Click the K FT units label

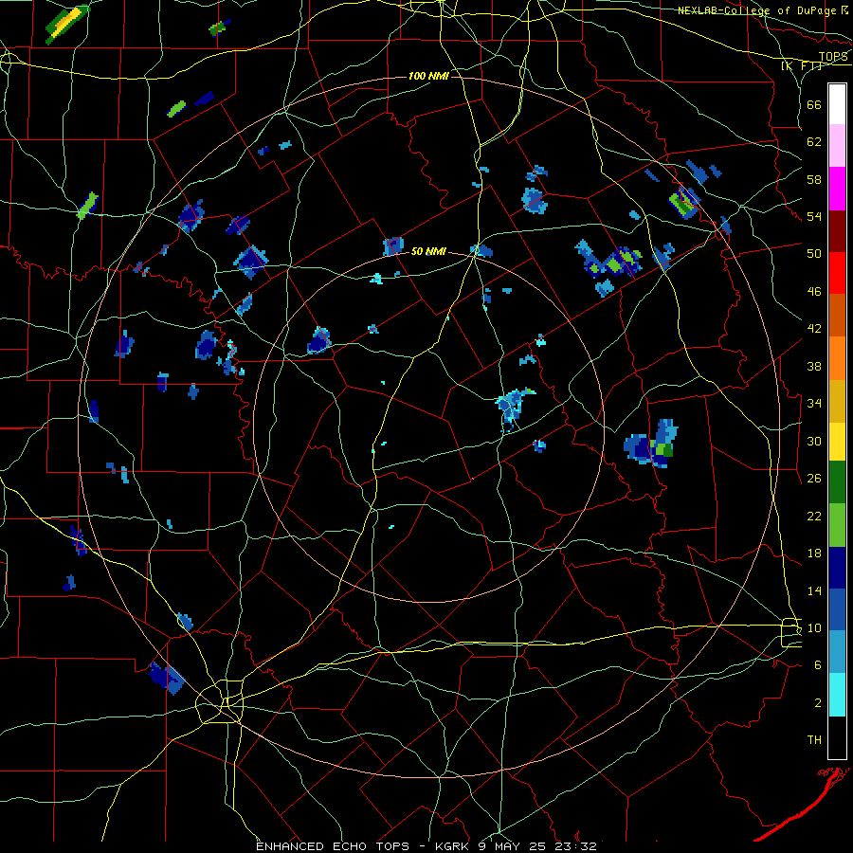click(802, 65)
